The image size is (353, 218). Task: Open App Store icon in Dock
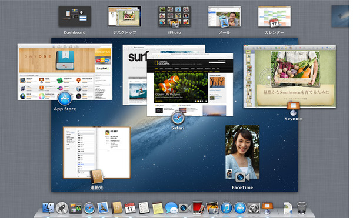click(x=240, y=207)
